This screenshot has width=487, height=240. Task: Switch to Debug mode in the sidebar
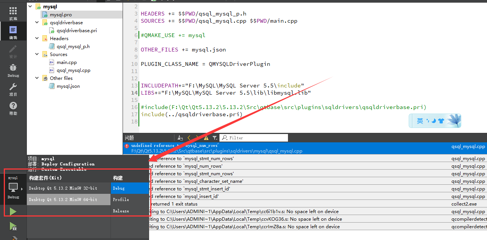[x=13, y=70]
